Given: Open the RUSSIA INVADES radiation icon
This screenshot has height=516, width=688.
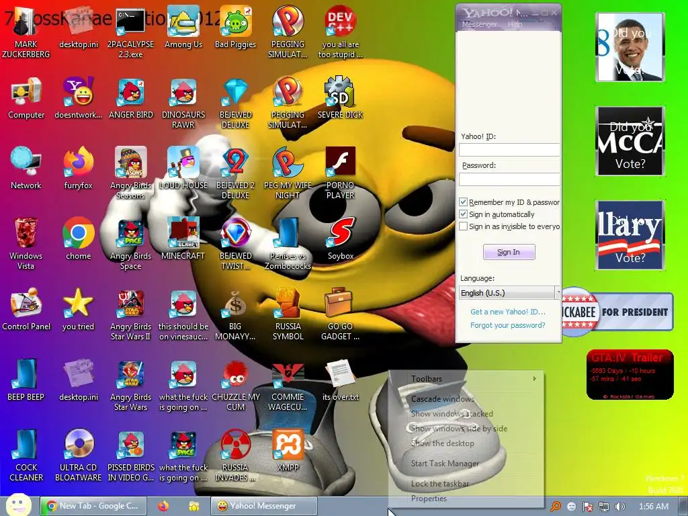Looking at the screenshot, I should tap(235, 456).
